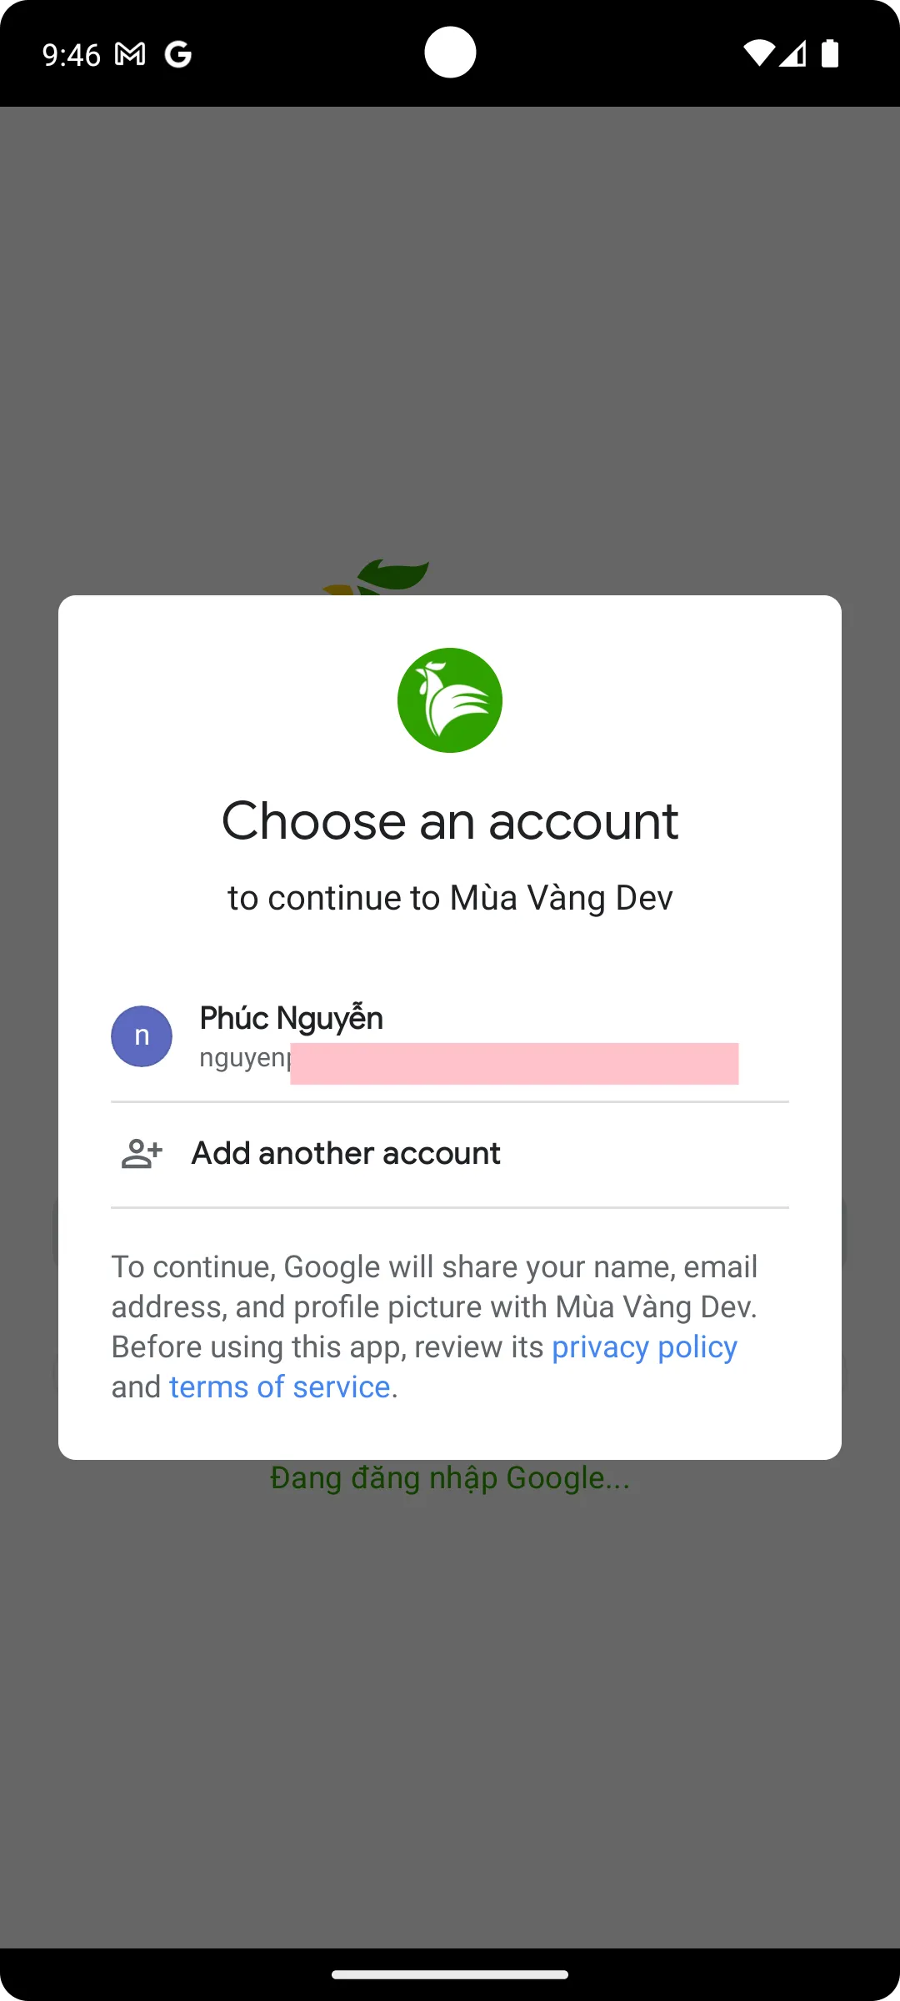This screenshot has height=2001, width=900.
Task: Click the text continue to Mùa Vàng Dev
Action: [450, 897]
